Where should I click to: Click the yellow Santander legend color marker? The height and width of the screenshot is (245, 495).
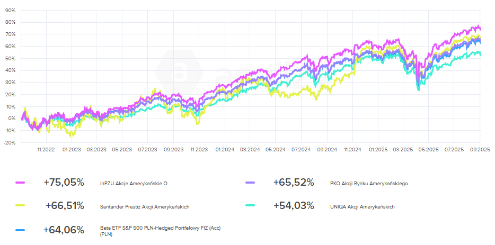(21, 206)
